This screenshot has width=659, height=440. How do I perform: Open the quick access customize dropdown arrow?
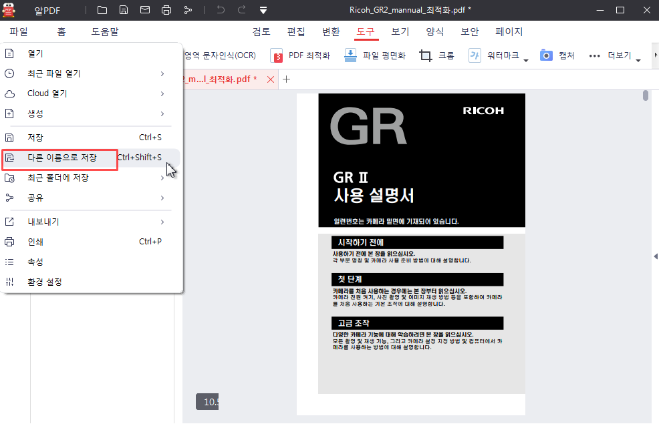pos(263,11)
